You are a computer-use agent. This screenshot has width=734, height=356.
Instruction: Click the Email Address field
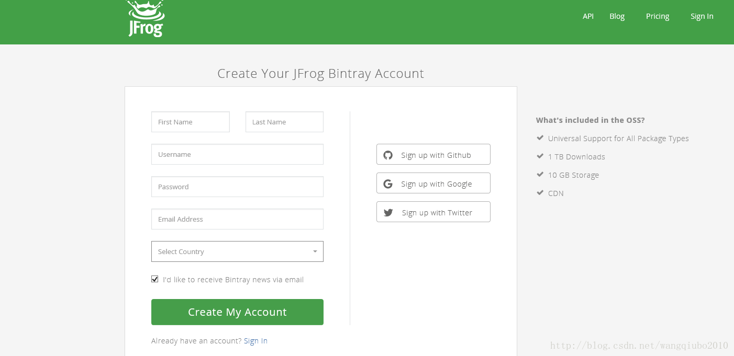[237, 219]
